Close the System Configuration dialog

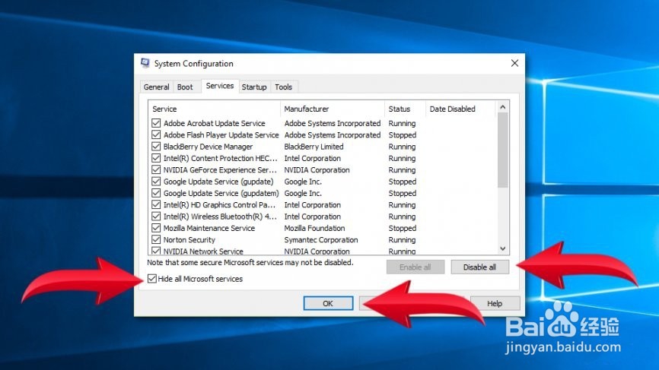click(x=514, y=63)
